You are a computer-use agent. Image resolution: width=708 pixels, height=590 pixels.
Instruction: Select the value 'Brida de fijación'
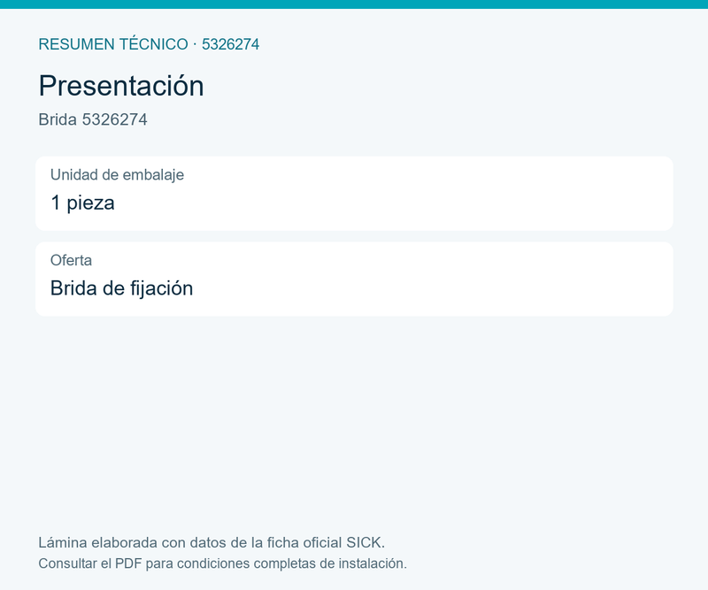[121, 288]
